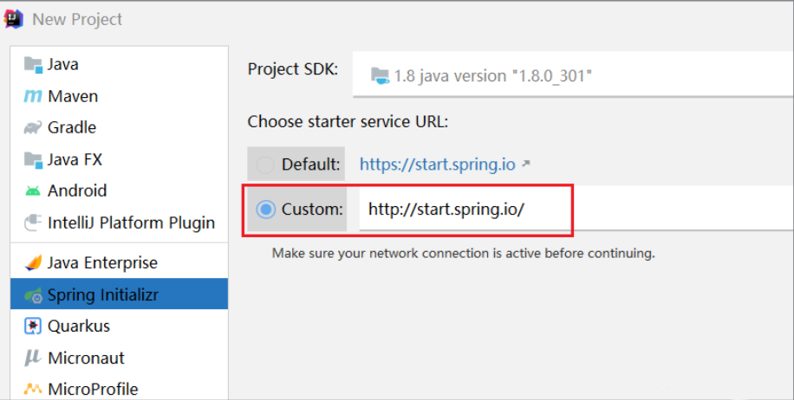Click the 'New Project' window title
The image size is (794, 400).
[x=77, y=19]
